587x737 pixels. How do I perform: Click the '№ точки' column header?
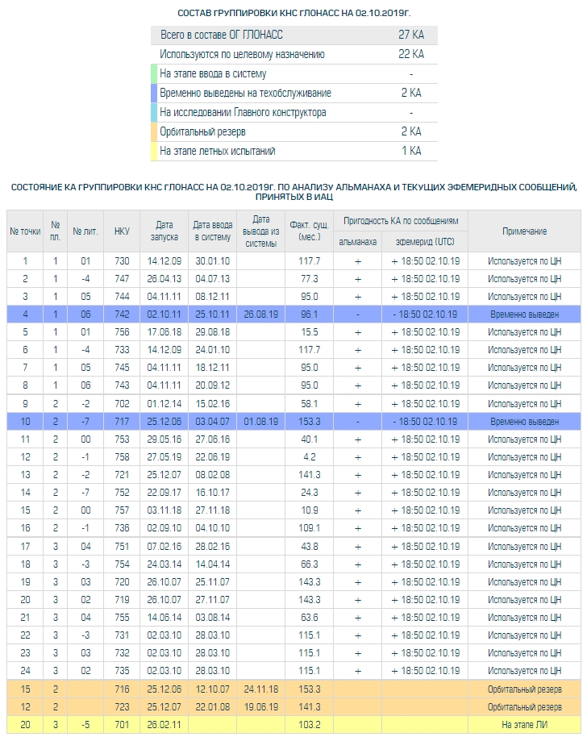click(x=25, y=231)
